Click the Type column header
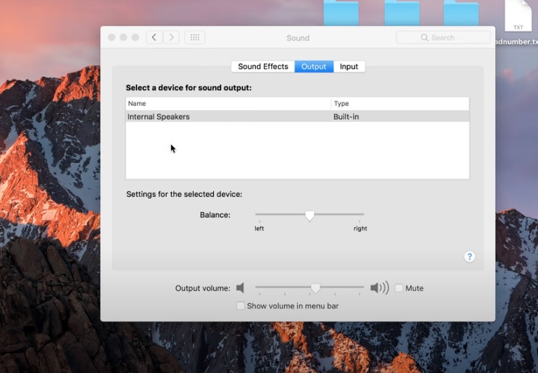The image size is (538, 373). tap(400, 104)
